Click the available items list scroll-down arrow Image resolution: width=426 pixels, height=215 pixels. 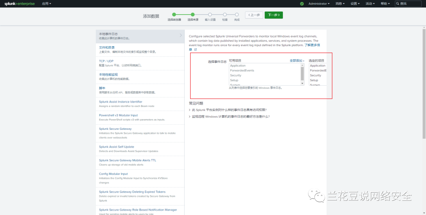[303, 84]
